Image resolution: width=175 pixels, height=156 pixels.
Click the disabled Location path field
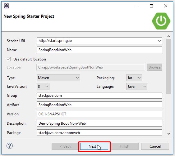[91, 67]
